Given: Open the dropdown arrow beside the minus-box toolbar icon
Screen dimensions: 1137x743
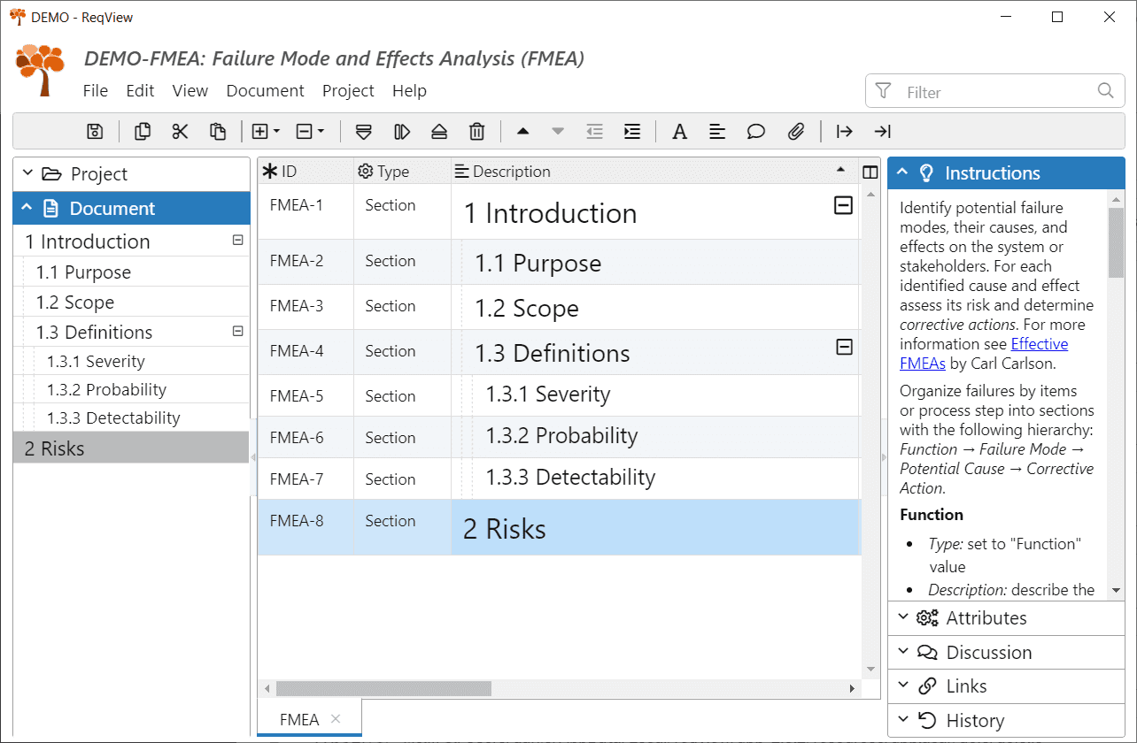Looking at the screenshot, I should pos(321,132).
